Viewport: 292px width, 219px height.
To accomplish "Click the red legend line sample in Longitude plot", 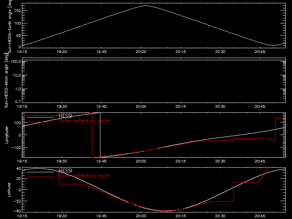I will point(41,122).
